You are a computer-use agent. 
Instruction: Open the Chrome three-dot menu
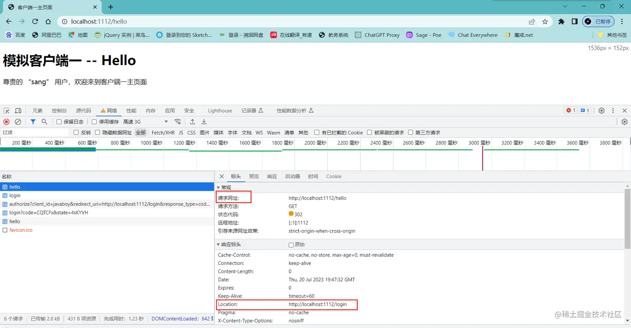tap(622, 22)
